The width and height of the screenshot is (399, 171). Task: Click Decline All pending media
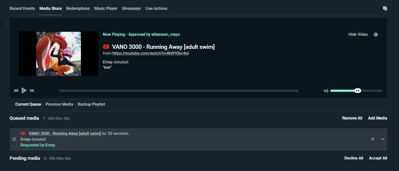[354, 158]
